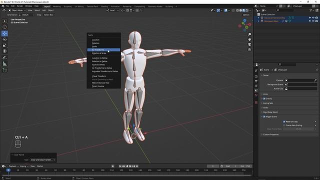This screenshot has width=320, height=180.
Task: Choose Rotation & Scale in Apply menu
Action: (x=103, y=53)
